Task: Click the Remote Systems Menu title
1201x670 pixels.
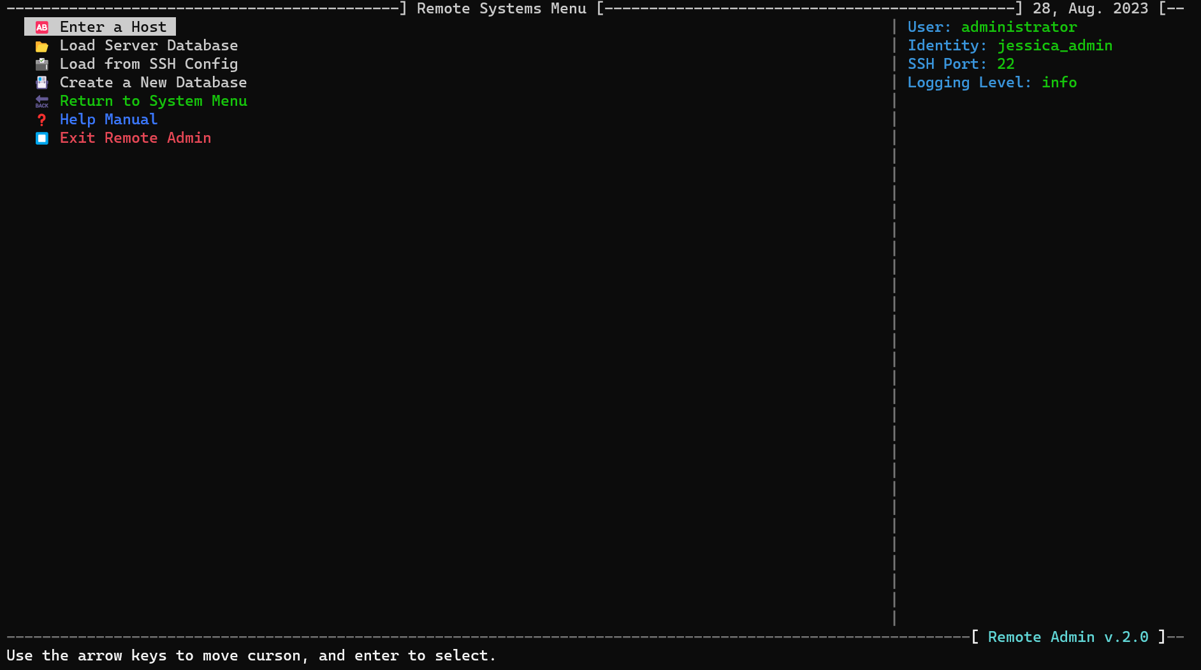Action: [501, 8]
